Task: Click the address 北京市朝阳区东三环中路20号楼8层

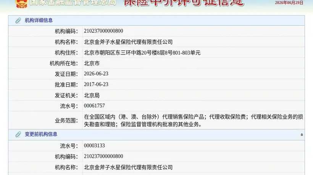Action: click(x=142, y=53)
